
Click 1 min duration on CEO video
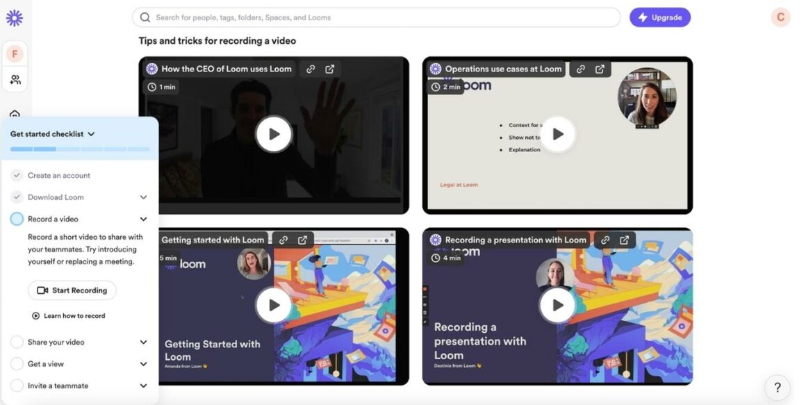coord(162,87)
